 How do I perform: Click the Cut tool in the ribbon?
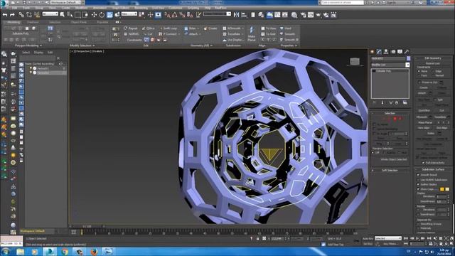[x=148, y=34]
